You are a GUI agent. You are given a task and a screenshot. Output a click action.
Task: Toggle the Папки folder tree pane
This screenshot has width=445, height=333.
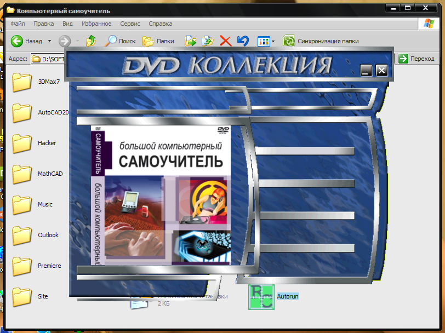(x=158, y=41)
